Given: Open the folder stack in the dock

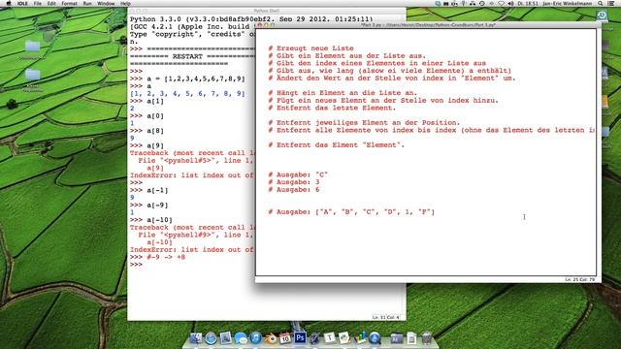Looking at the screenshot, I should (397, 338).
